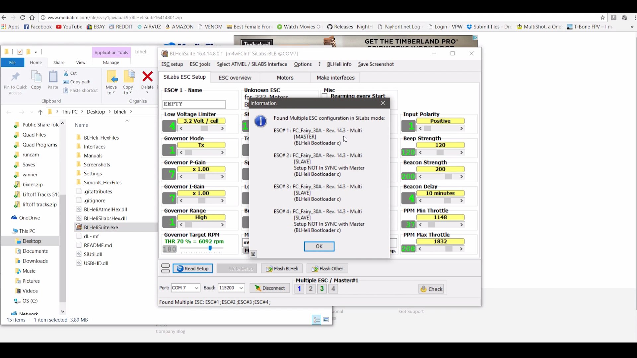The height and width of the screenshot is (358, 637).
Task: Click the single/multi ESC view icon
Action: (165, 268)
